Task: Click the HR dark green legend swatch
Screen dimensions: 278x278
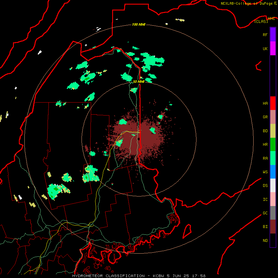Action: (x=273, y=145)
